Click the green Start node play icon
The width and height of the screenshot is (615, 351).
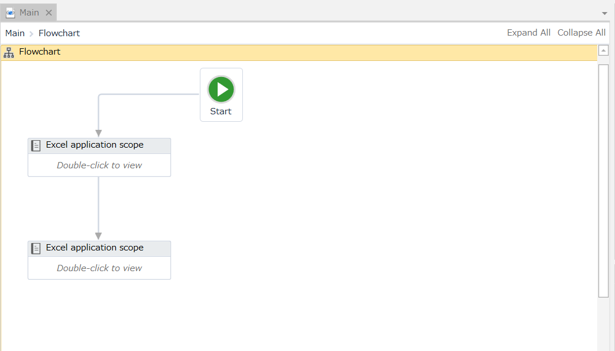pyautogui.click(x=221, y=90)
